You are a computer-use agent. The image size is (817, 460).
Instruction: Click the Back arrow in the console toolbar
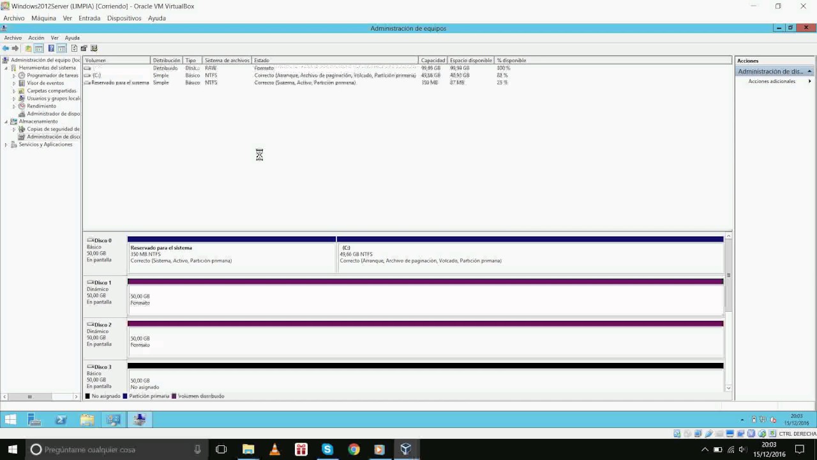point(6,49)
